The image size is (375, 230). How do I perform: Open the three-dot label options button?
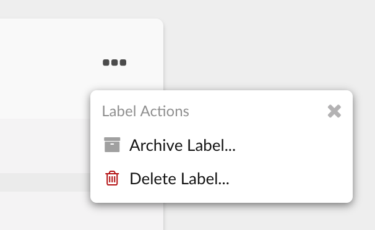pyautogui.click(x=114, y=62)
